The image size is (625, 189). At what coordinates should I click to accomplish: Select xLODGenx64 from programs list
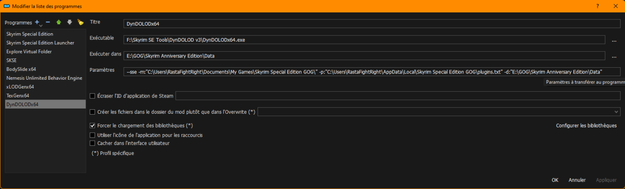[x=20, y=87]
